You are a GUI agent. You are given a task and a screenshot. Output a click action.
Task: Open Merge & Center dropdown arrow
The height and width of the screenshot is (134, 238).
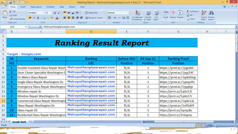(104, 18)
